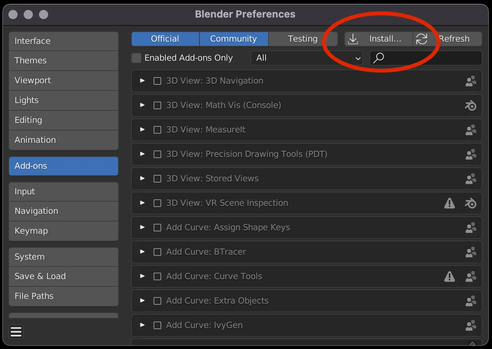Enable the IvyGen add-on checkbox
This screenshot has height=349, width=492.
coord(157,325)
